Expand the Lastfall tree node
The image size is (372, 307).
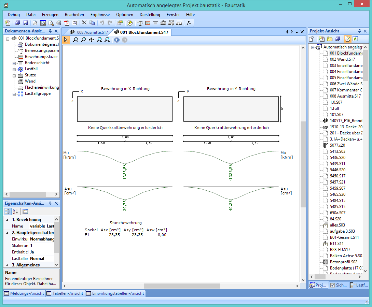point(14,70)
